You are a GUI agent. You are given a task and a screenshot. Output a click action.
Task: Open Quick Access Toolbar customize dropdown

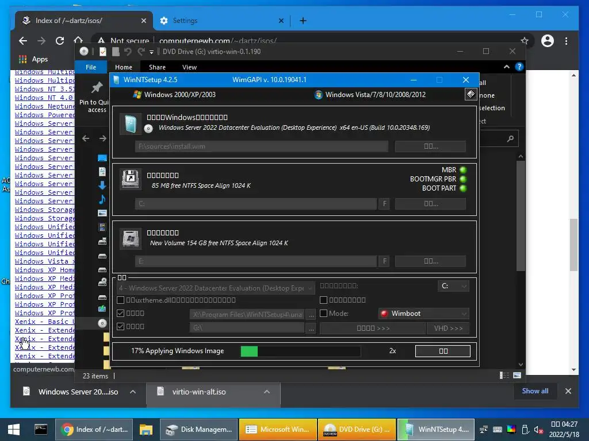(151, 52)
